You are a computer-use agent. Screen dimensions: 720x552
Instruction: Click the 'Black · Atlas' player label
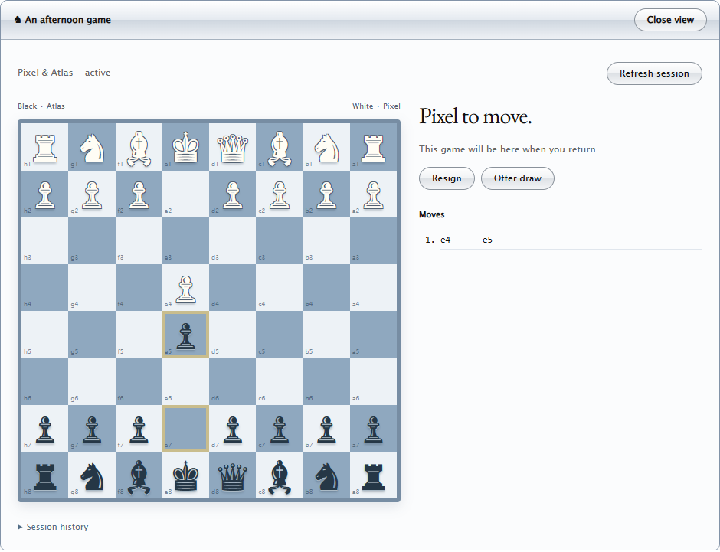pos(41,106)
